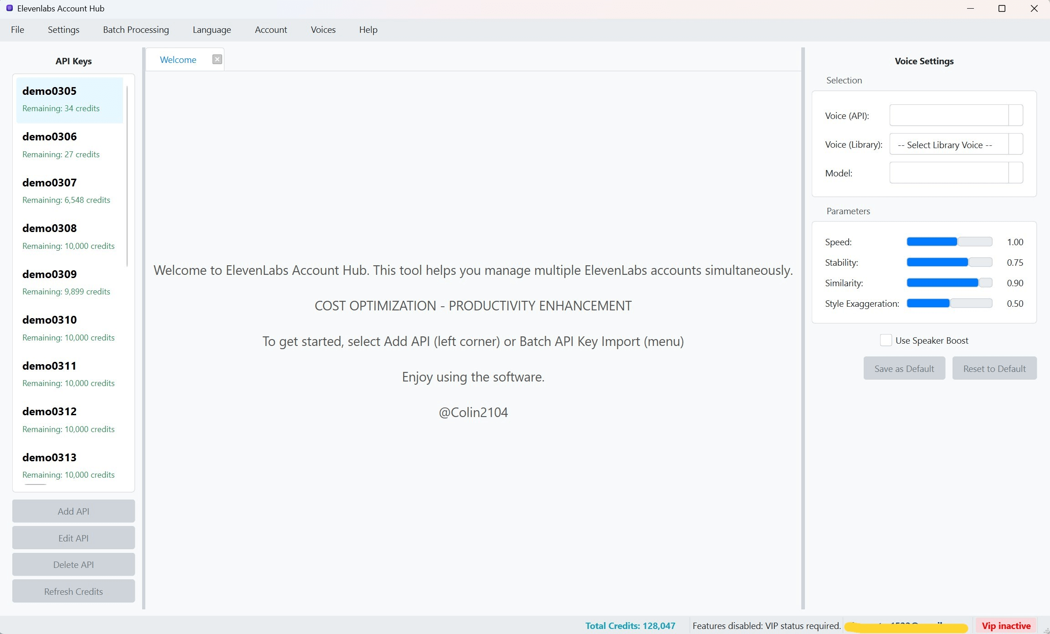Screen dimensions: 1050x634
Task: Open the Voices menu
Action: tap(323, 30)
